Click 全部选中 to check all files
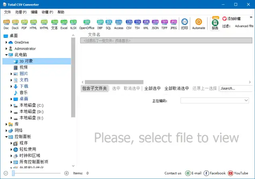Screen dimensions: 255x179 tap(152, 88)
